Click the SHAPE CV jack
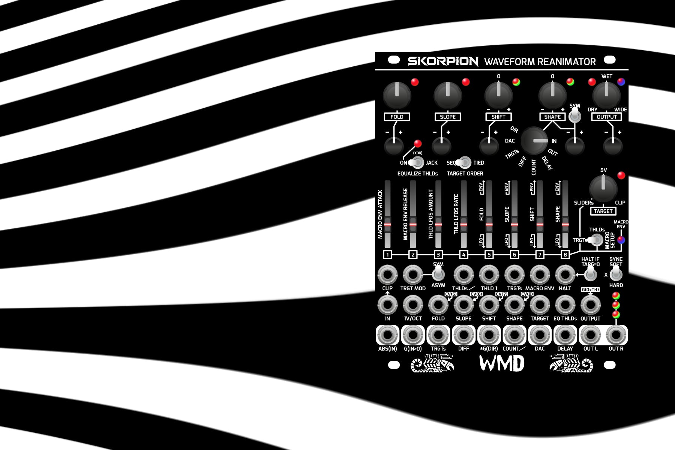Viewport: 675px width, 450px height. tap(514, 305)
